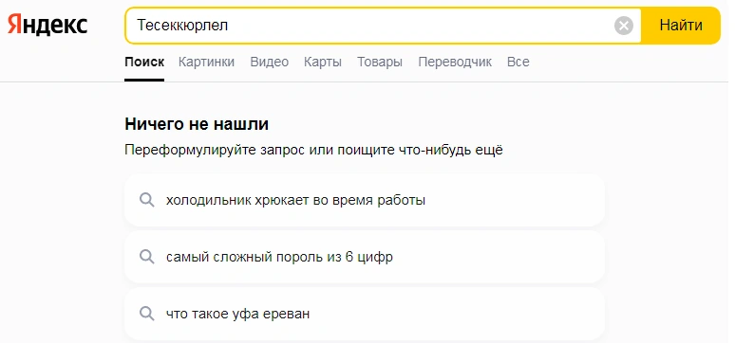
Task: Choose suggestion что такое уфа ереван
Action: (365, 314)
